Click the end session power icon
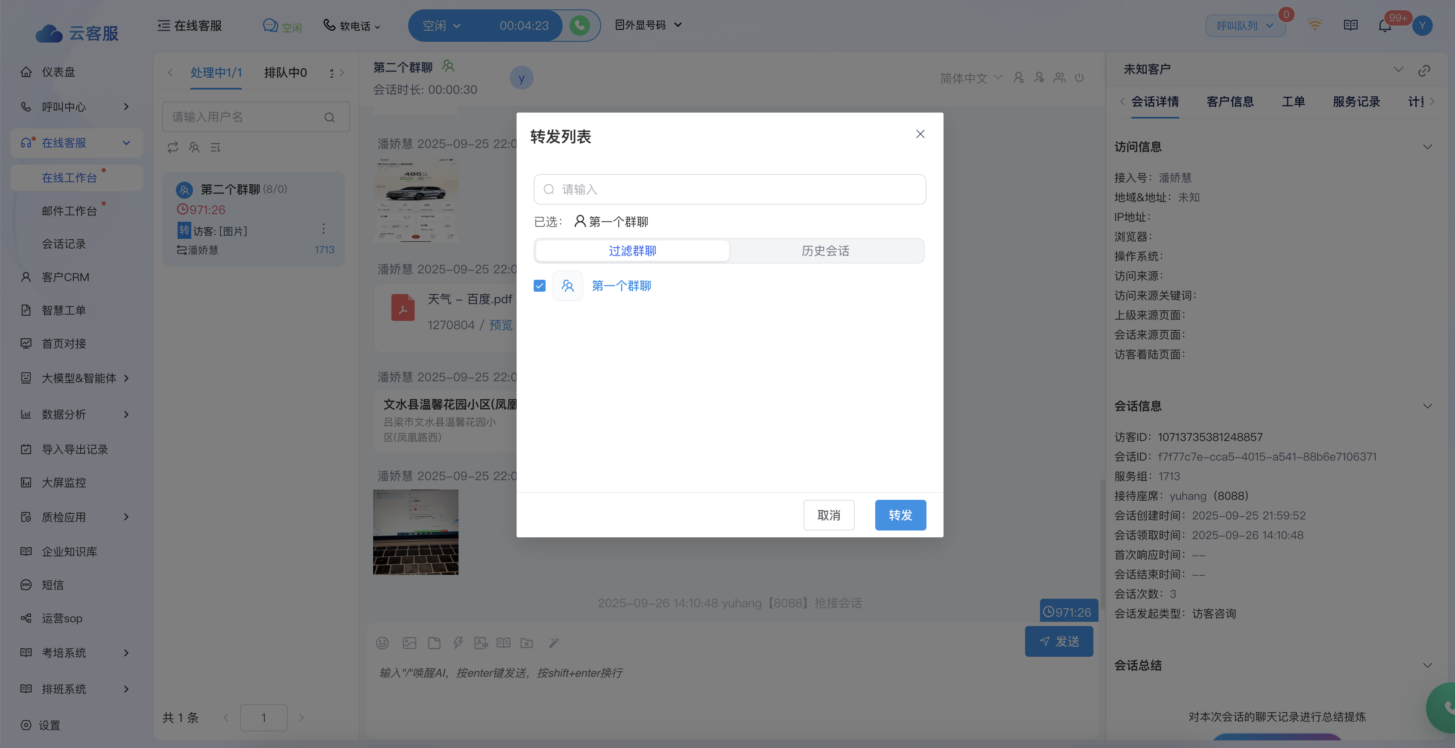 pos(1079,78)
